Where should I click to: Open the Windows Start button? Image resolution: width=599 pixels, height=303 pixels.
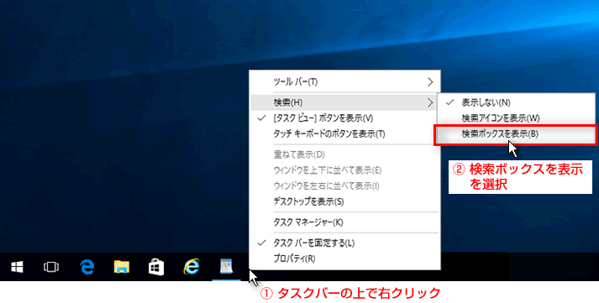coord(17,267)
